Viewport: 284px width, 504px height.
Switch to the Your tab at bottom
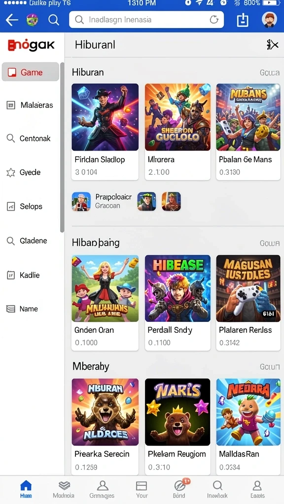pos(142,490)
